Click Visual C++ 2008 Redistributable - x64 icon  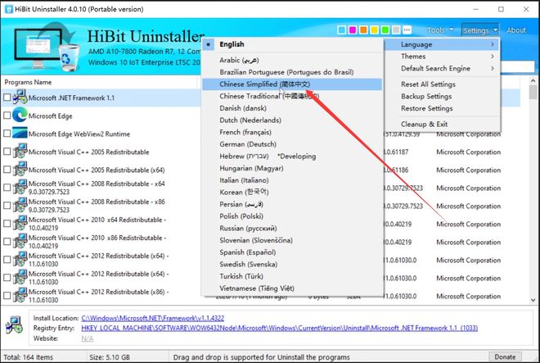[20, 188]
